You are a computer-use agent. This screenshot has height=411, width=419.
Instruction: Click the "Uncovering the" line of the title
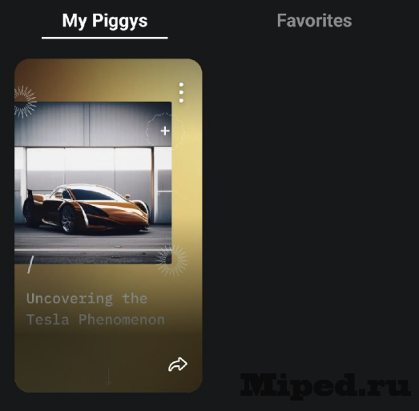(x=87, y=299)
